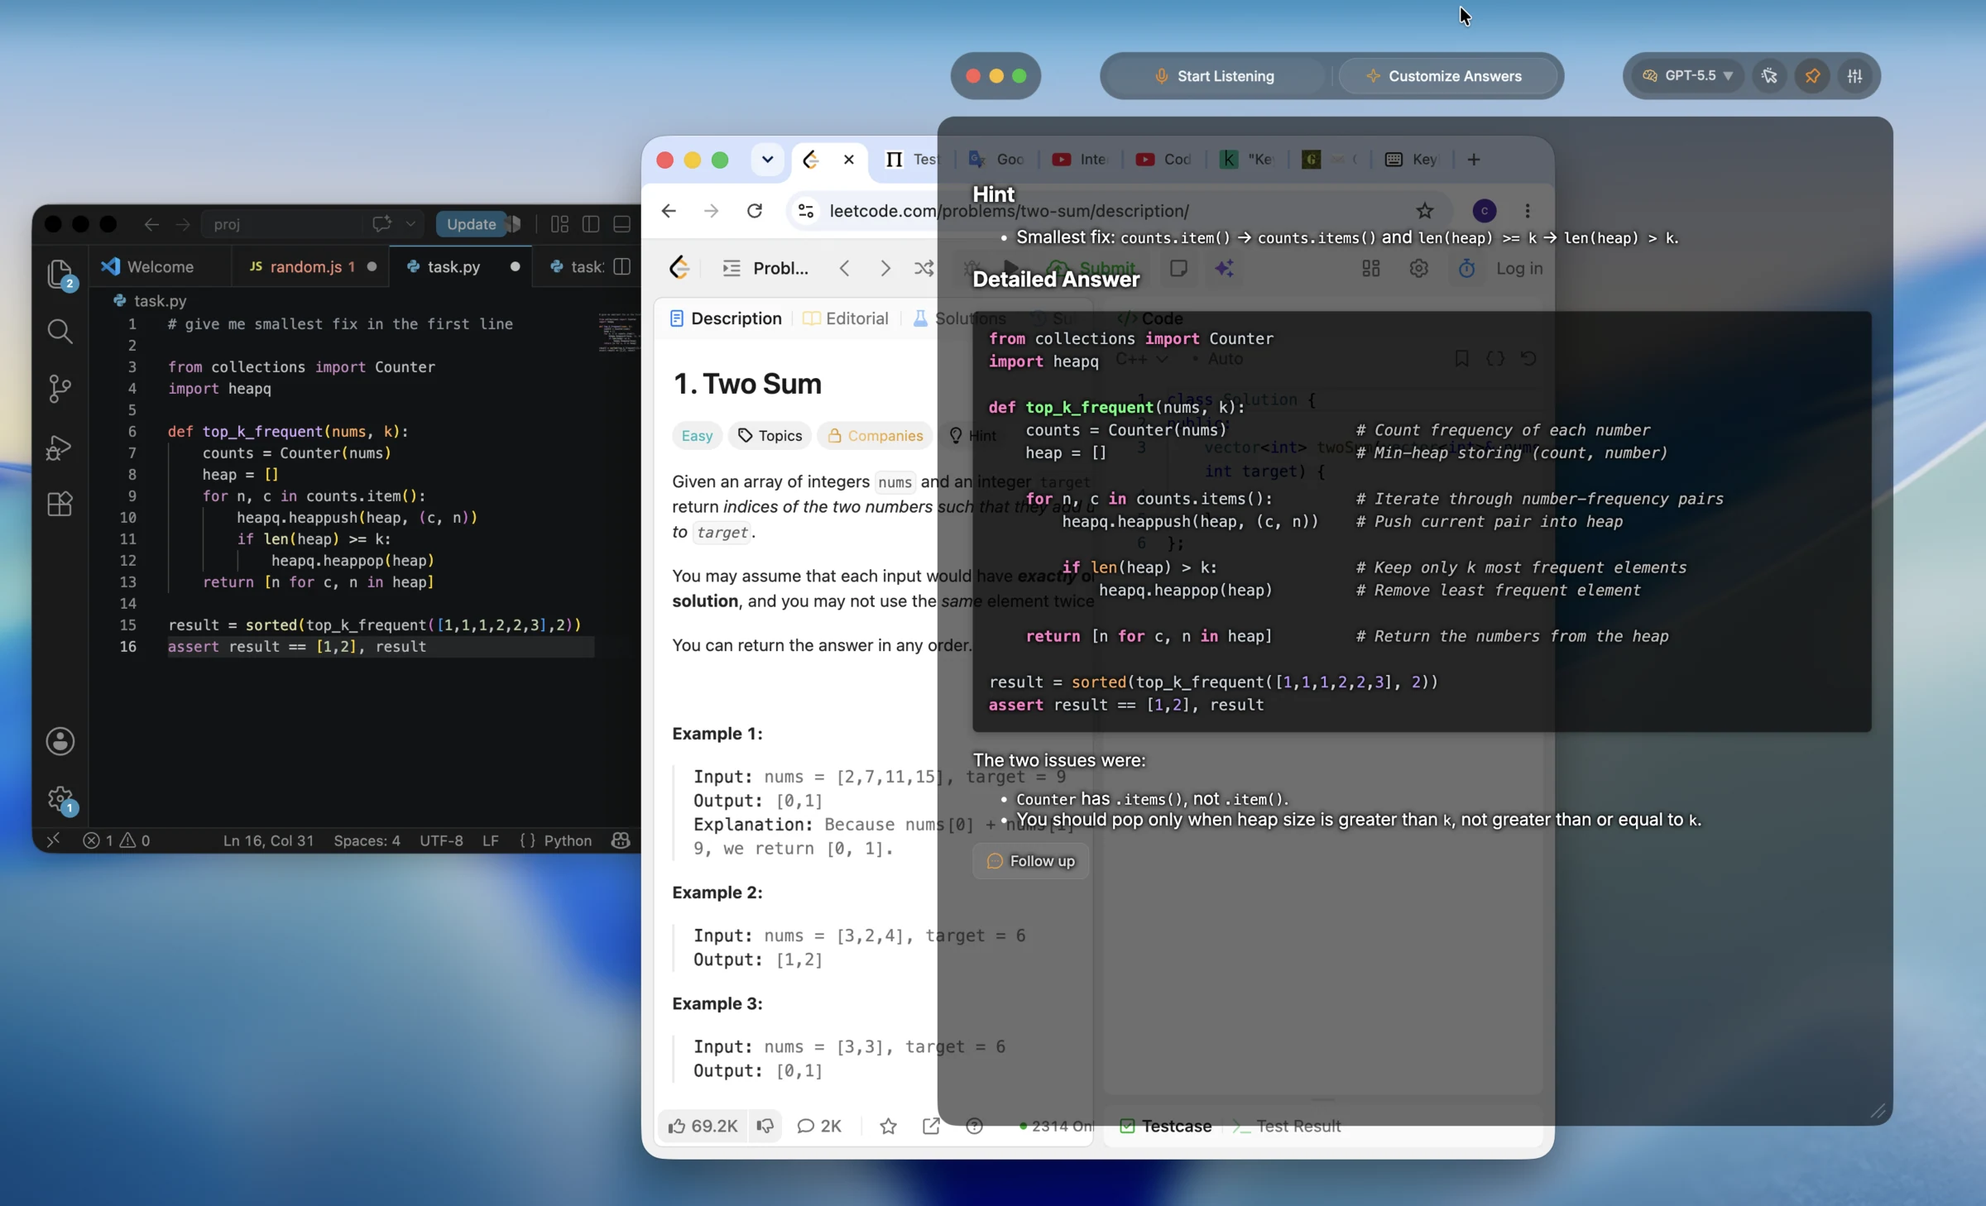Open Description tab on LeetCode
Image resolution: width=1986 pixels, height=1206 pixels.
(725, 318)
